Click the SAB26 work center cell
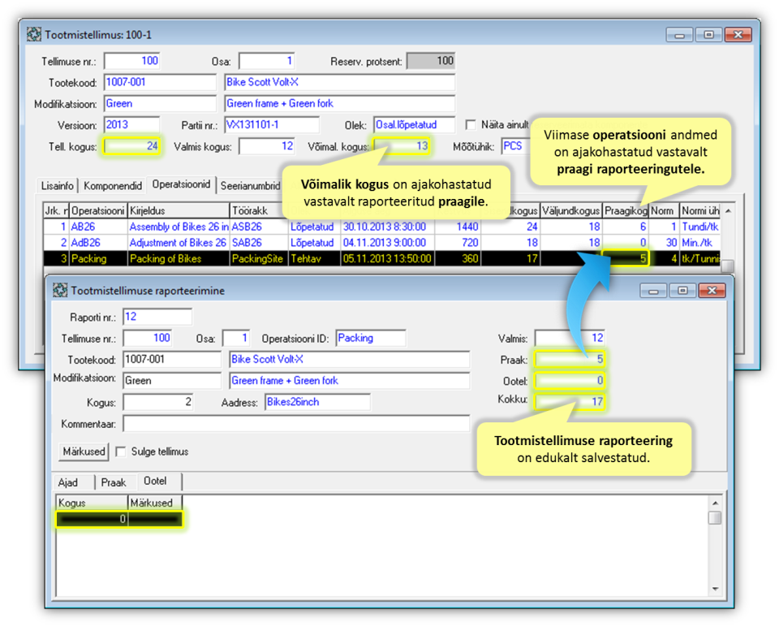This screenshot has height=627, width=779. (258, 243)
